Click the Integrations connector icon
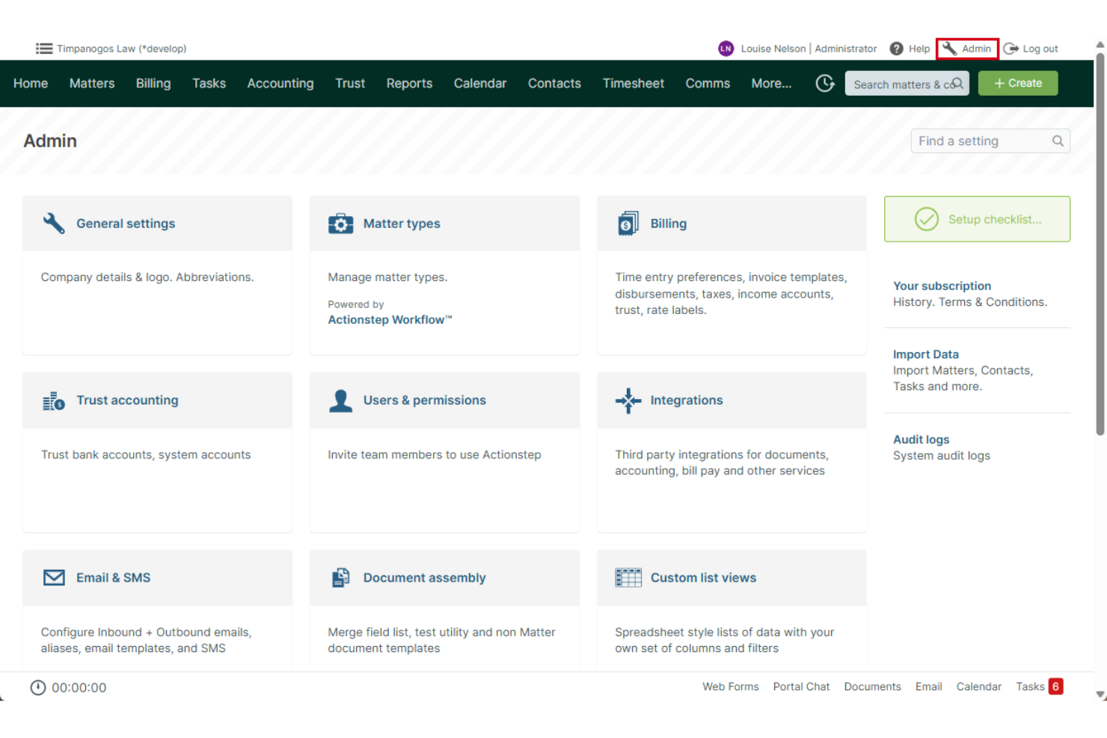The image size is (1107, 738). 628,400
